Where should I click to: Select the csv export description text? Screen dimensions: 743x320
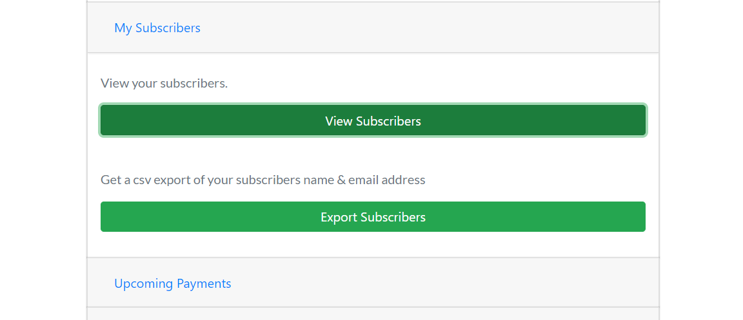coord(263,180)
